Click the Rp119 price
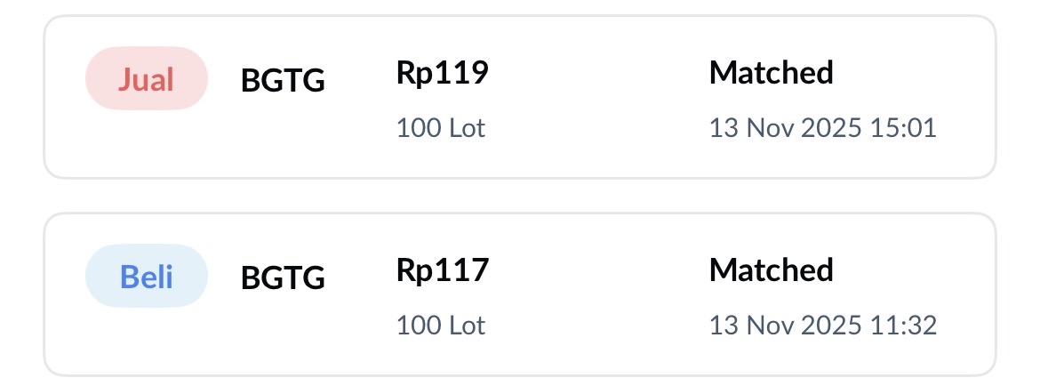Image resolution: width=1040 pixels, height=386 pixels. 442,73
